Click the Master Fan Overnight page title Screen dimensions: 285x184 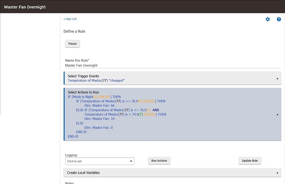25,7
